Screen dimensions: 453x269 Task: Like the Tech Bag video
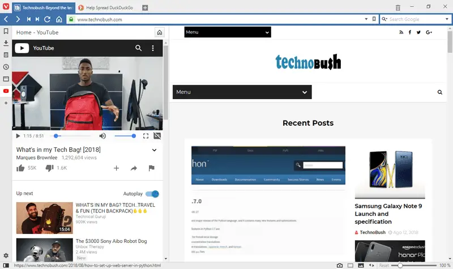[x=20, y=168]
